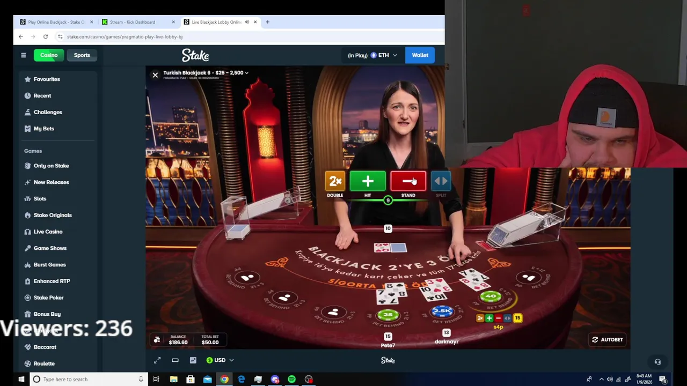Click the blue 2.5K chip at darknayr's seat
The width and height of the screenshot is (687, 386).
click(443, 311)
